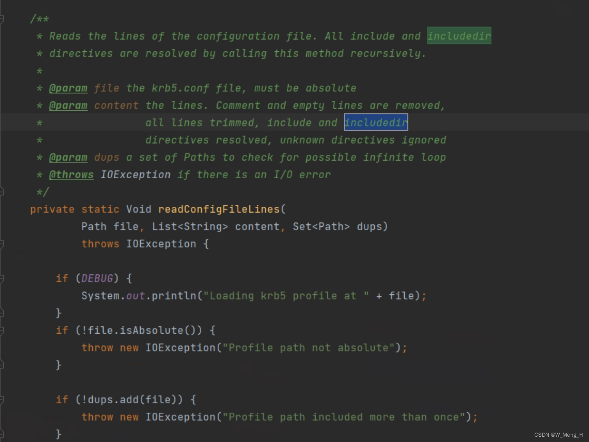
Task: Click 'Path file' parameter declaration
Action: point(109,227)
